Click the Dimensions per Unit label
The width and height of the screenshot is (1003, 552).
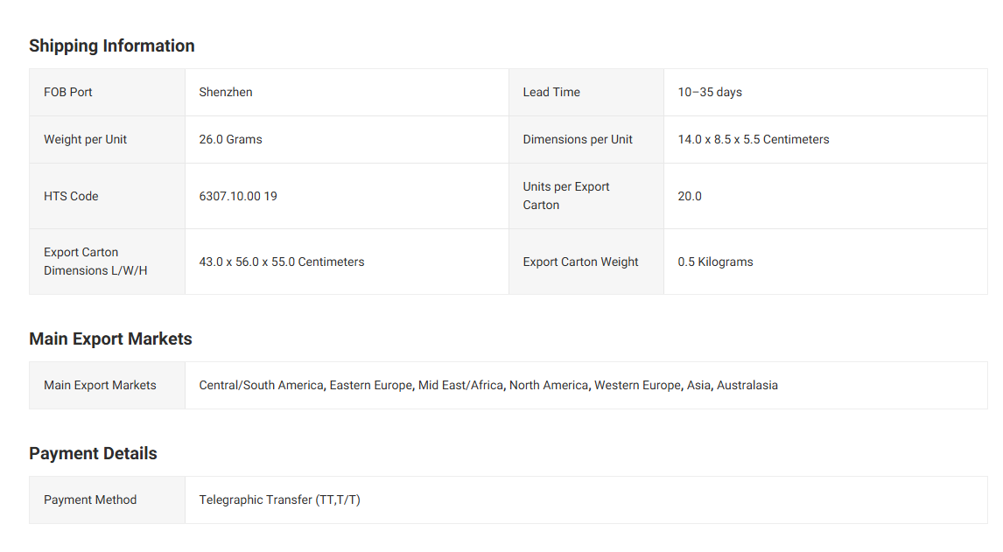(x=578, y=139)
